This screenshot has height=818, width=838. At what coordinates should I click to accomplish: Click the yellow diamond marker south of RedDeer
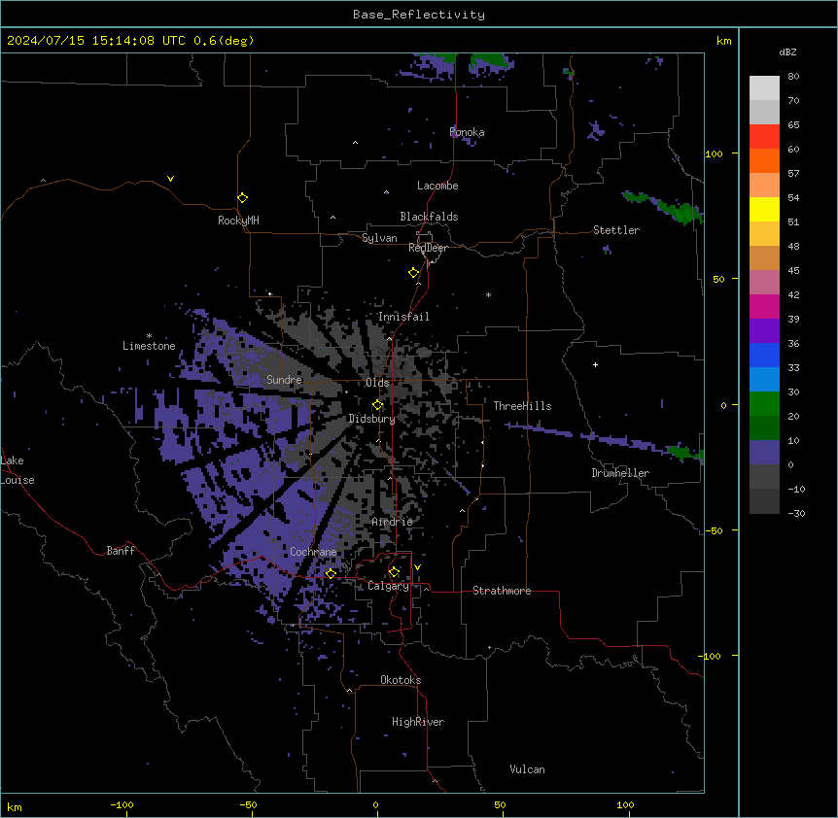click(413, 273)
